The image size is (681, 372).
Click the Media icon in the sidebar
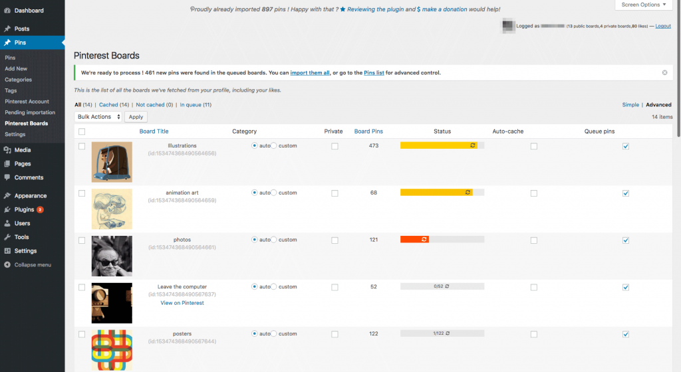tap(7, 150)
